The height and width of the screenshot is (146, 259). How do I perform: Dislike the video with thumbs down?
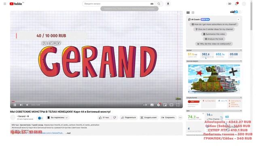pos(115,118)
